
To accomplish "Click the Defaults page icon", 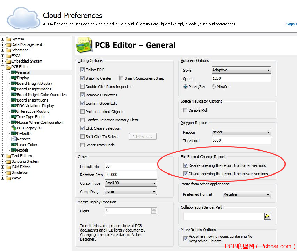I will tap(14, 133).
